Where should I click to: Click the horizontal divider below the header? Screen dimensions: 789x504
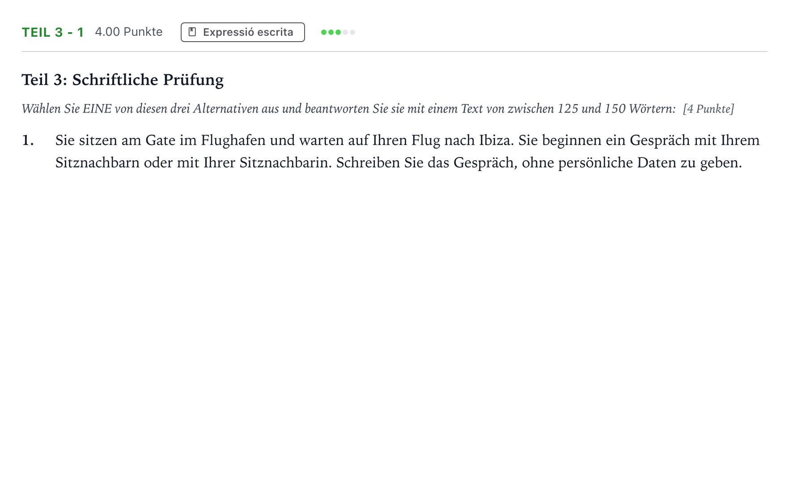tap(394, 51)
